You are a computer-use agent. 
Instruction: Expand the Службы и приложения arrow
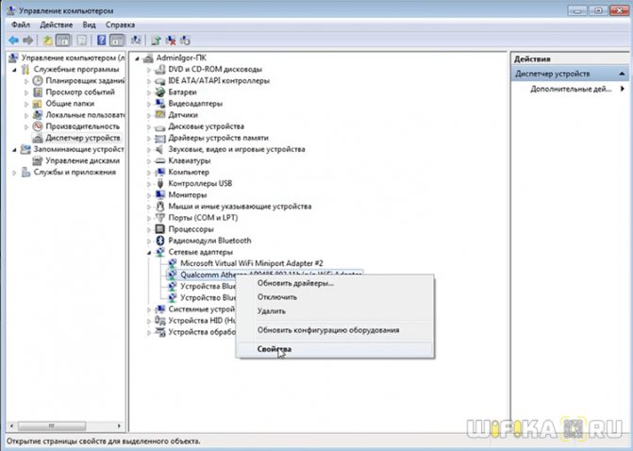14,173
